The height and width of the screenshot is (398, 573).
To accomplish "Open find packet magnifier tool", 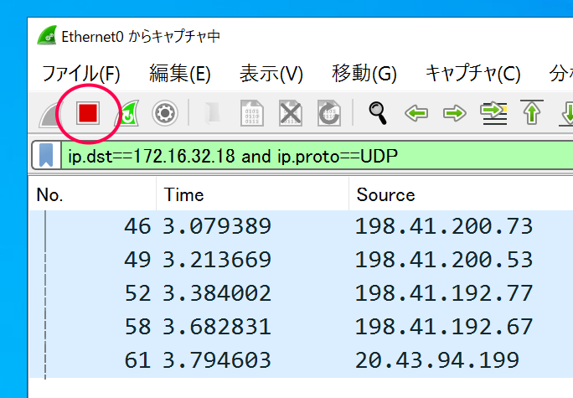I will pos(378,113).
